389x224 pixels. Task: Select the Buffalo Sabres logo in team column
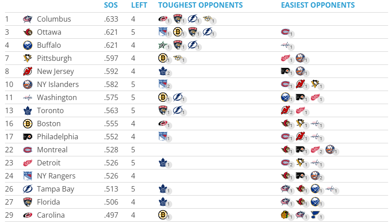coord(27,46)
